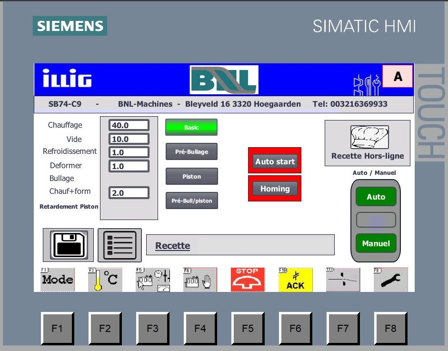Screen dimensions: 448x351
Task: Select the green Basic mode button
Action: pyautogui.click(x=191, y=127)
